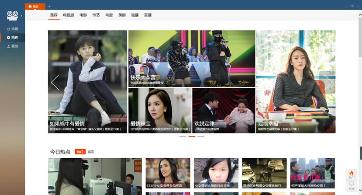Screen dimensions: 362x195
Task: Switch to the 综艺 category tab
Action: point(96,15)
